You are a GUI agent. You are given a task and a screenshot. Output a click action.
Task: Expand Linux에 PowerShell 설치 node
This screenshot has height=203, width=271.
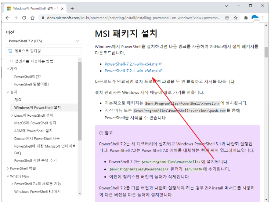coord(12,115)
